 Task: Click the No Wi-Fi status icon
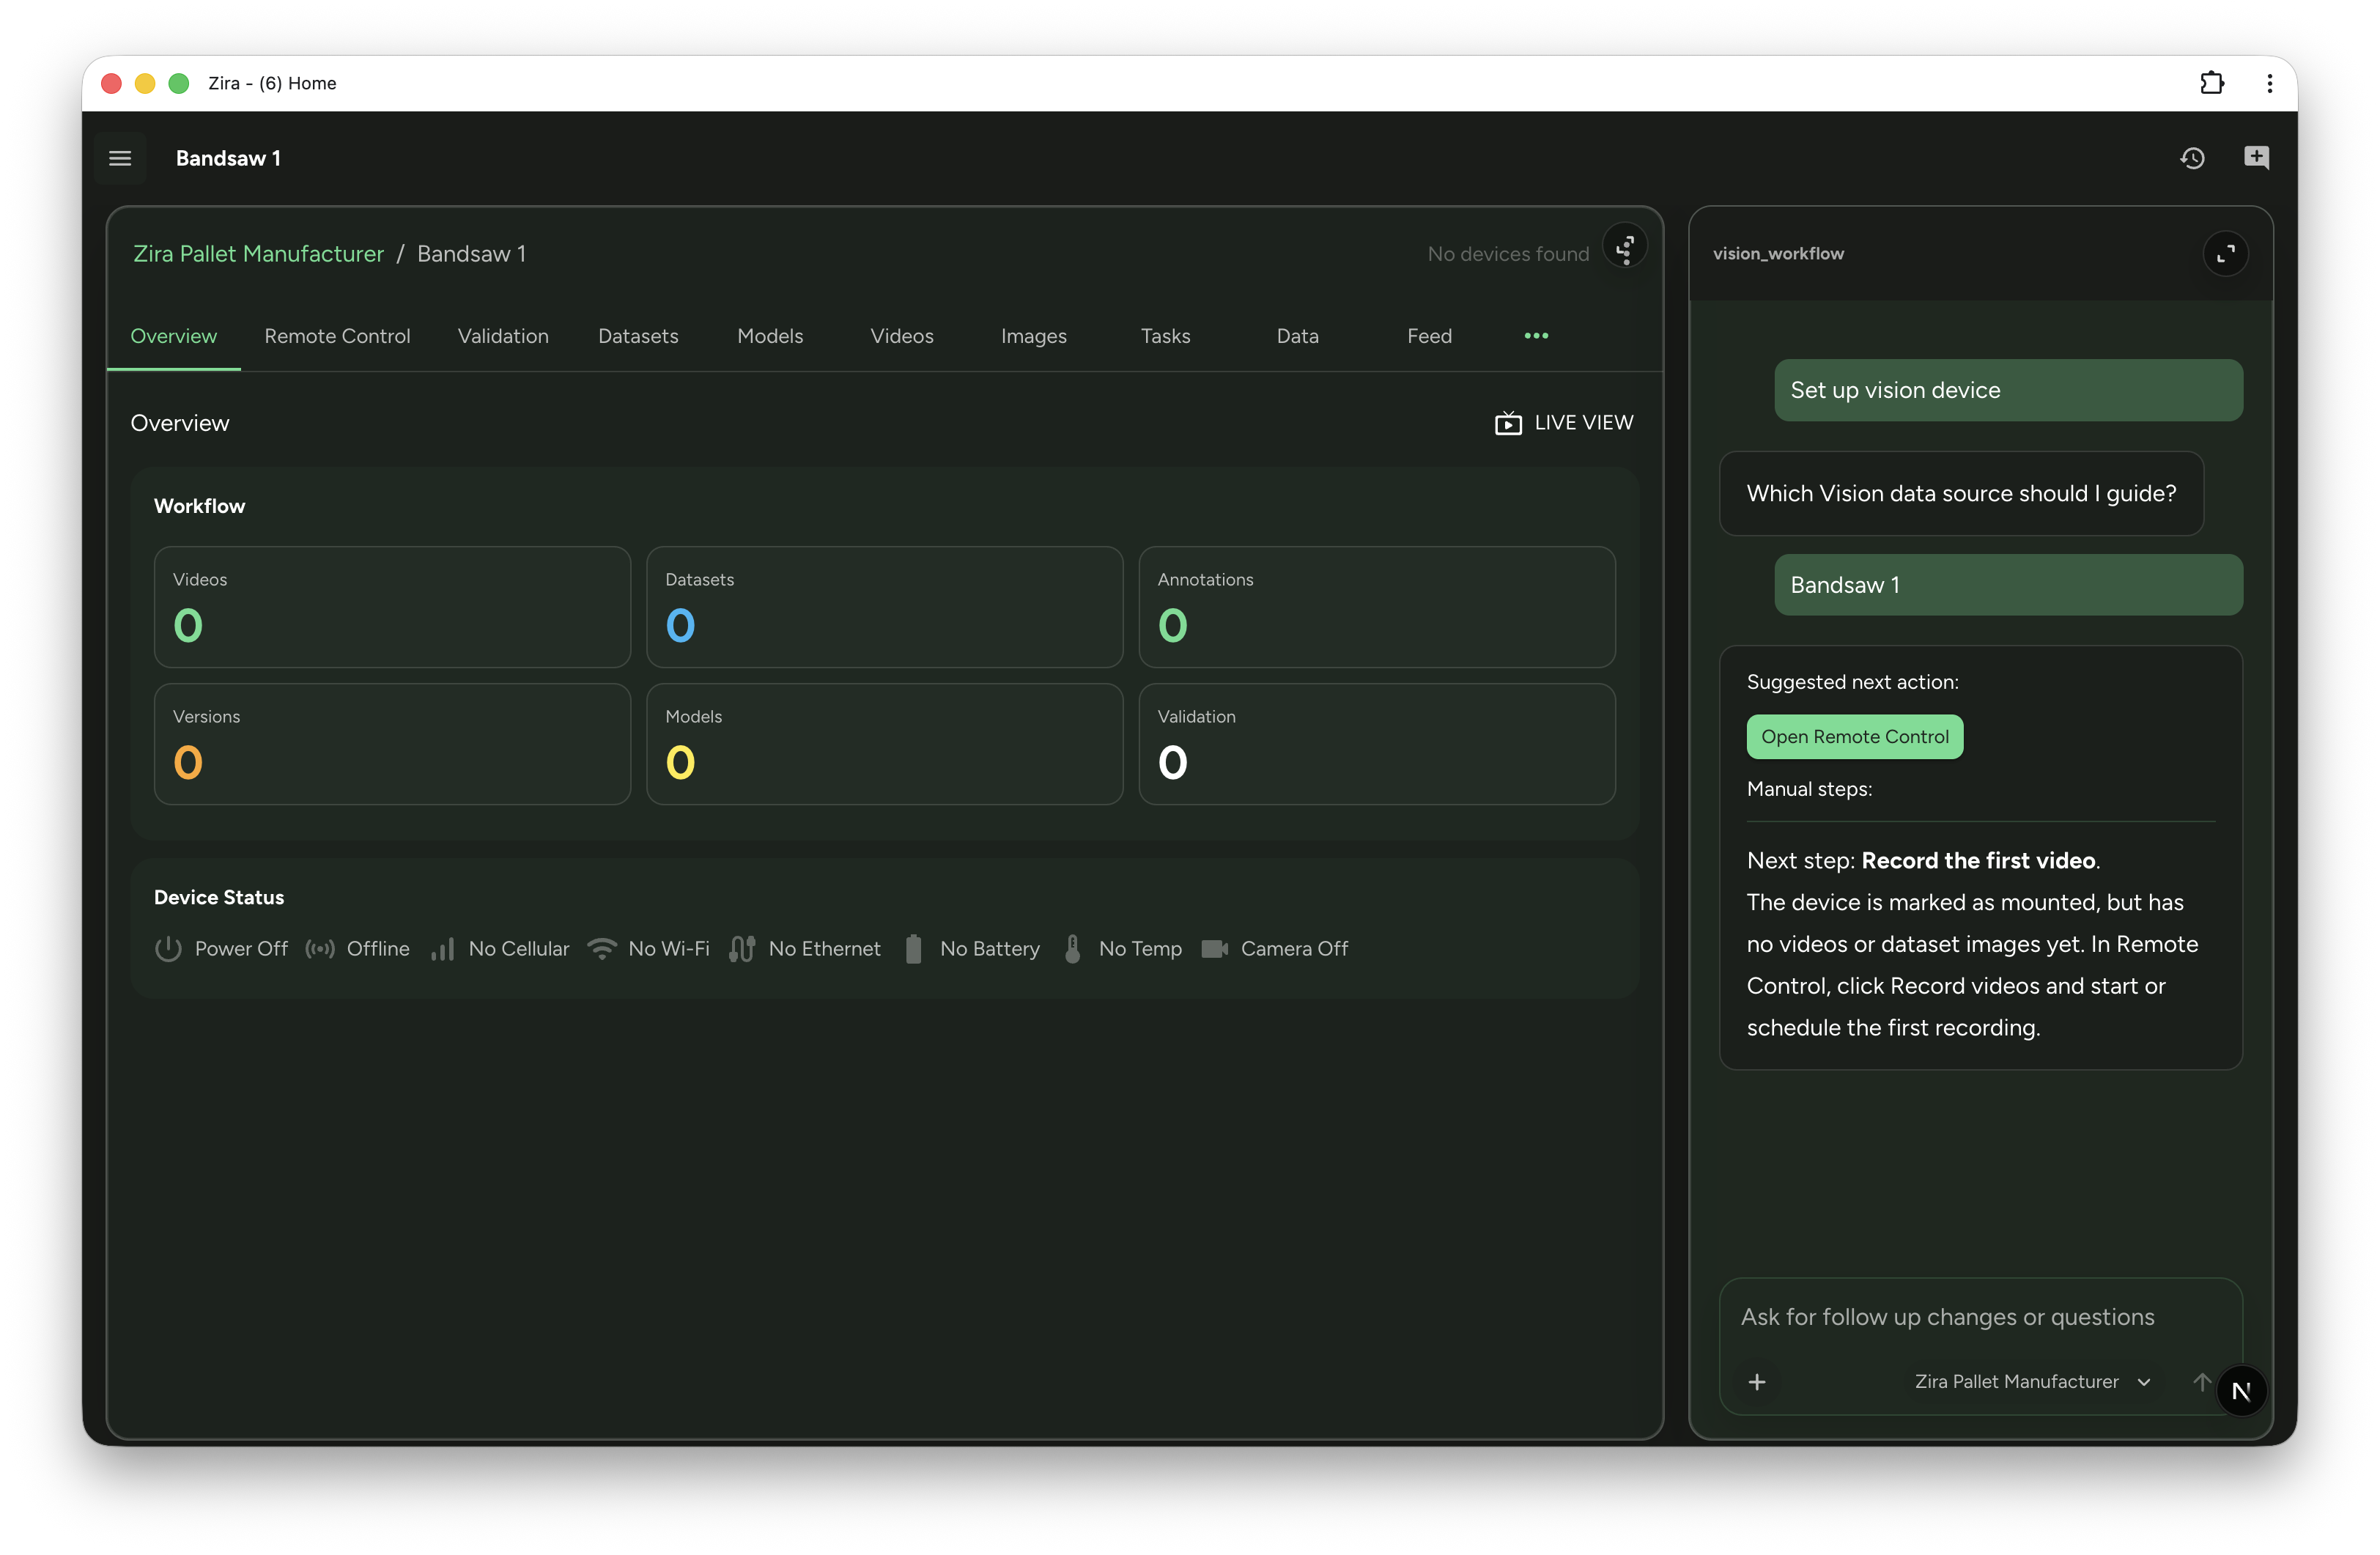pyautogui.click(x=602, y=948)
